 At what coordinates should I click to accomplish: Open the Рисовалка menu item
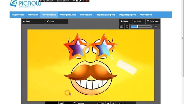86,15
